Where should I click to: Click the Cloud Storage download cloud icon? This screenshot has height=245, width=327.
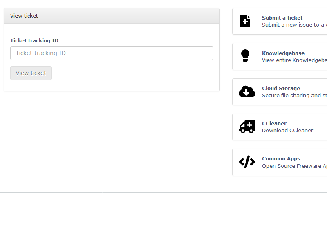point(247,91)
